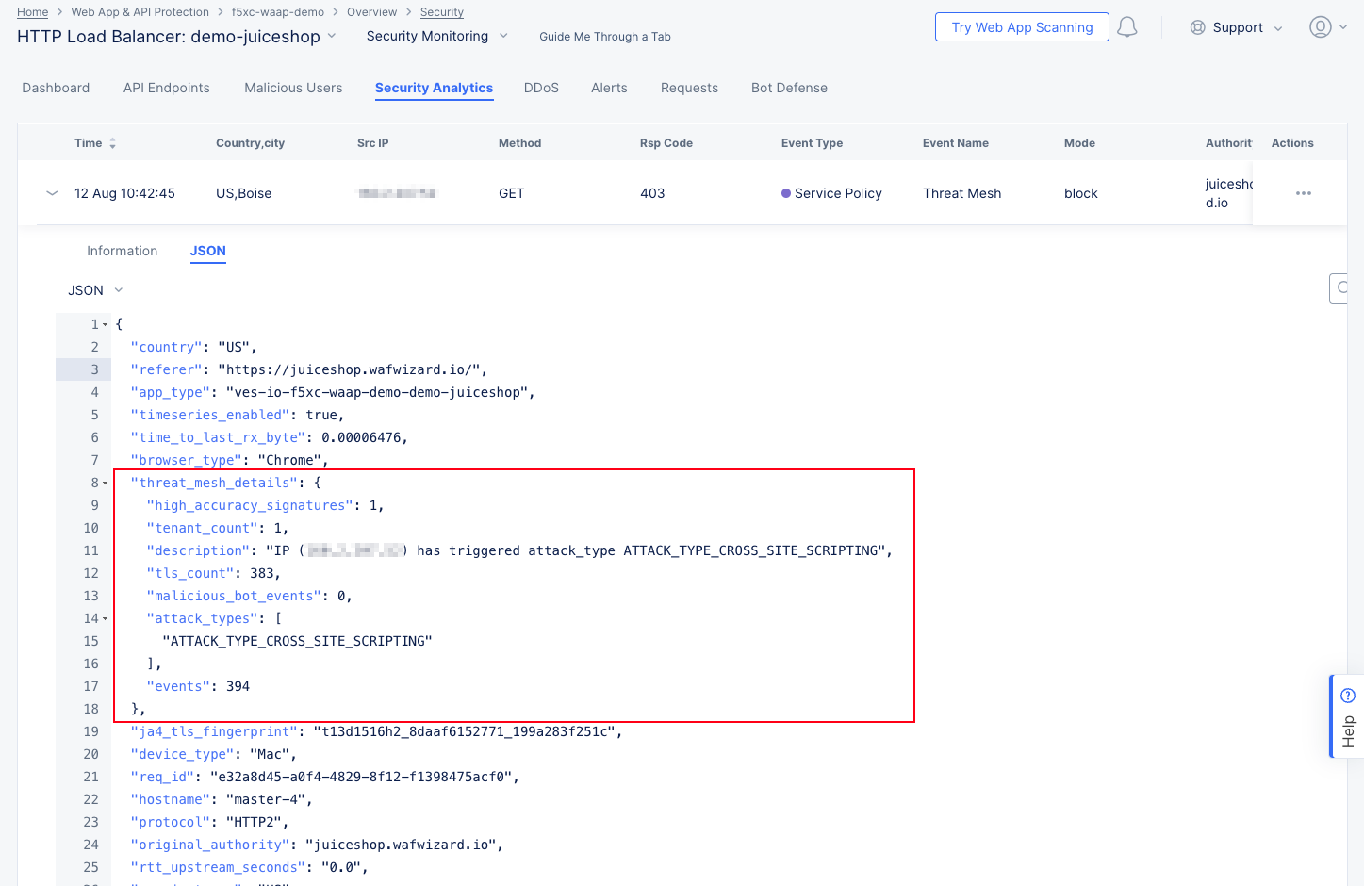Viewport: 1364px width, 886px height.
Task: Open the JSON format dropdown above the code
Action: (94, 289)
